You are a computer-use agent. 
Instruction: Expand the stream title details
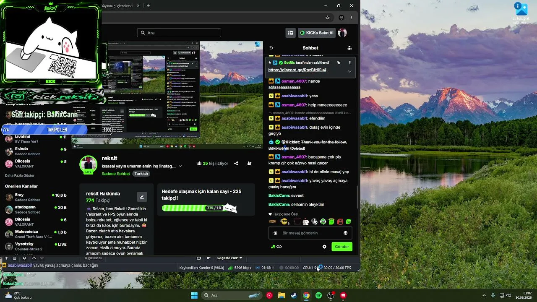click(x=180, y=166)
